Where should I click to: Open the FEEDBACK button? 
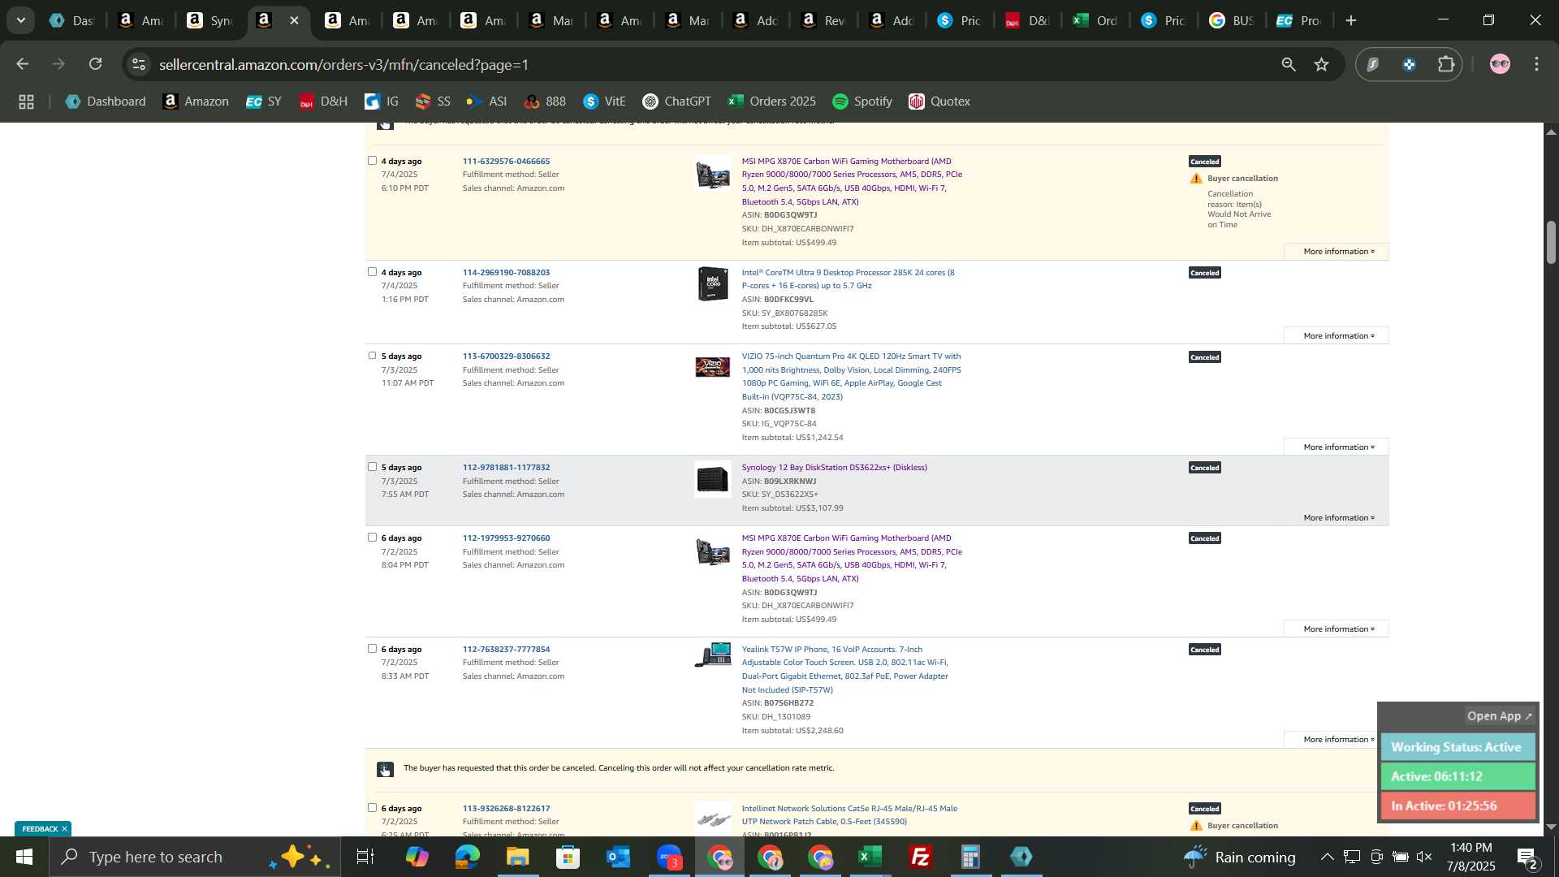(40, 829)
